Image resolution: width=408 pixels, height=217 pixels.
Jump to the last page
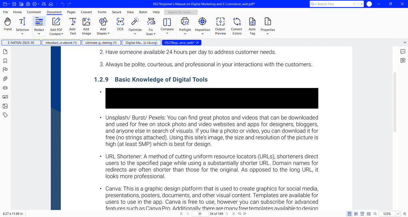pos(234,214)
